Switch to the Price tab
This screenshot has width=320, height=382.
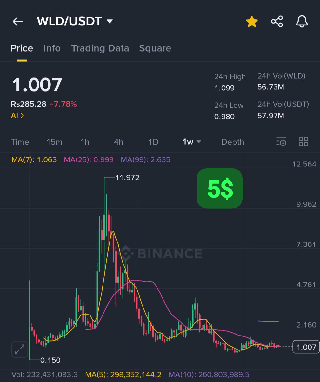tap(22, 48)
